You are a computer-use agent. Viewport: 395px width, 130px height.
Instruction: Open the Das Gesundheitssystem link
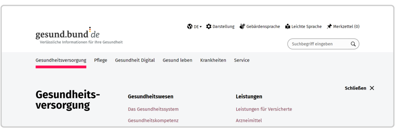[x=153, y=109]
